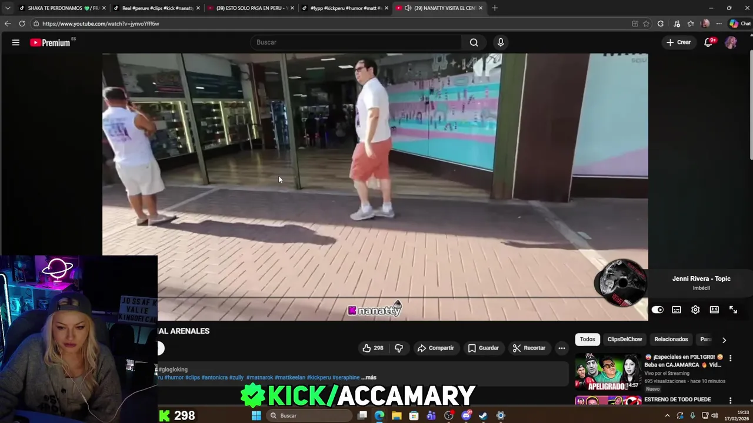Select the Todos filter chip

587,339
